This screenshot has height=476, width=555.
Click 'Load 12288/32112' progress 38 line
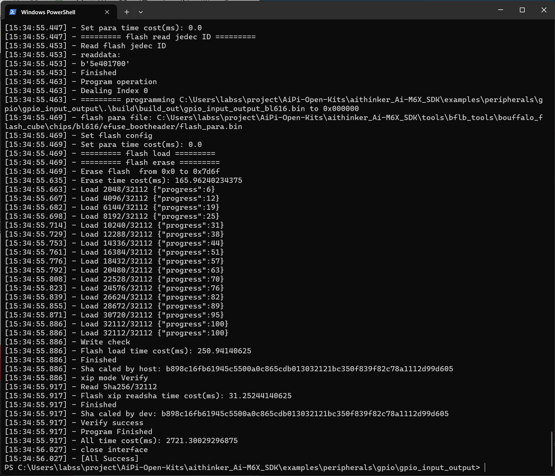pyautogui.click(x=114, y=234)
